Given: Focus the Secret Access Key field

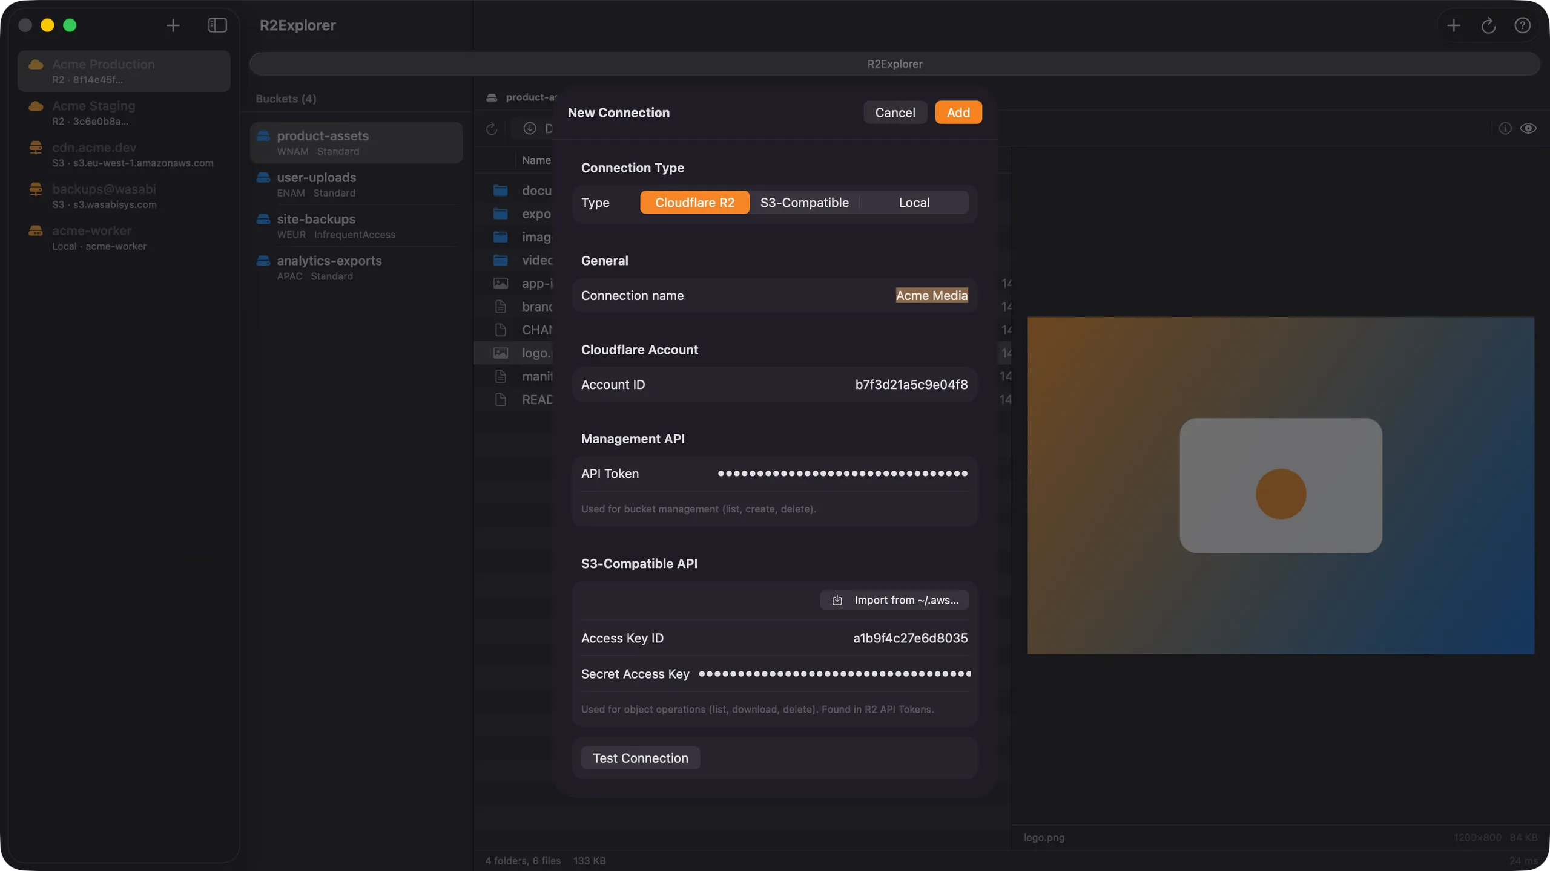Looking at the screenshot, I should pyautogui.click(x=774, y=674).
